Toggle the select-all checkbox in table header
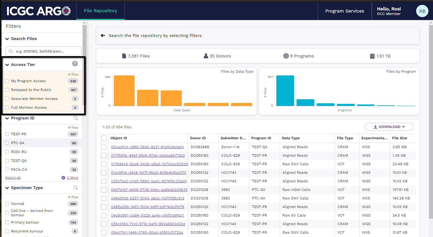This screenshot has height=237, width=433. tap(104, 138)
